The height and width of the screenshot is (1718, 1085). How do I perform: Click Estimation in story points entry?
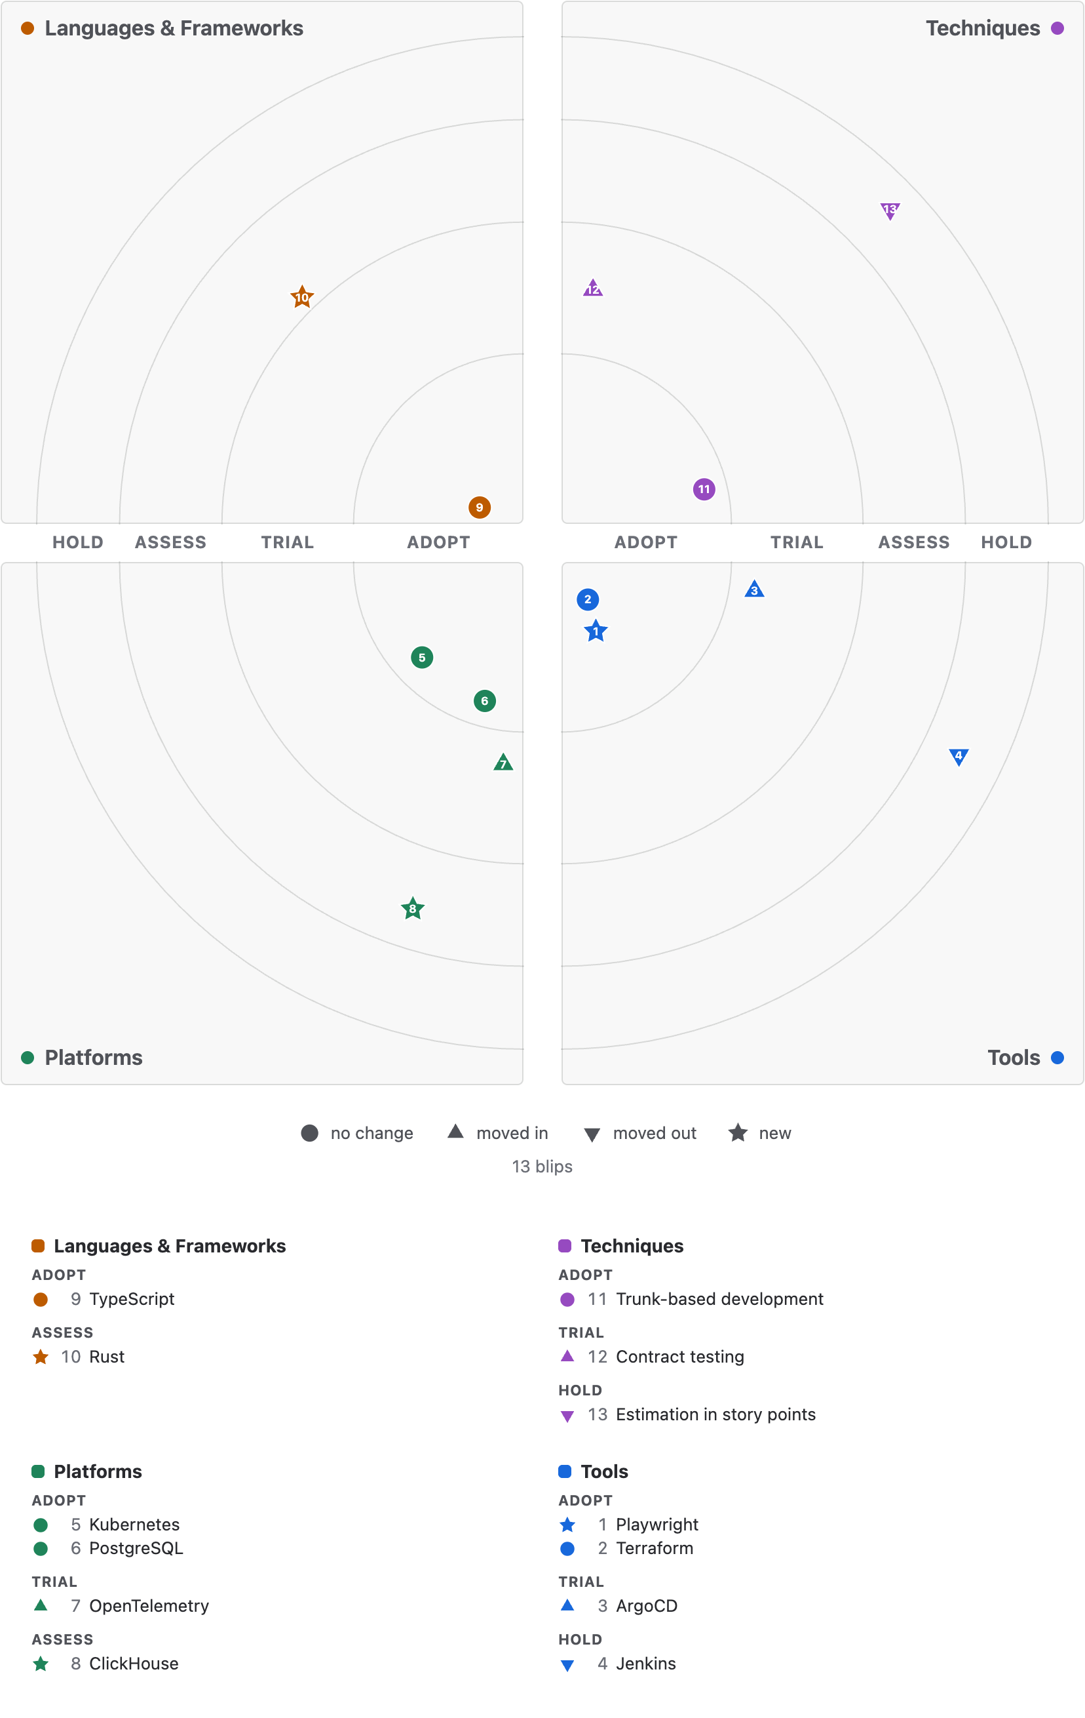pos(715,1415)
